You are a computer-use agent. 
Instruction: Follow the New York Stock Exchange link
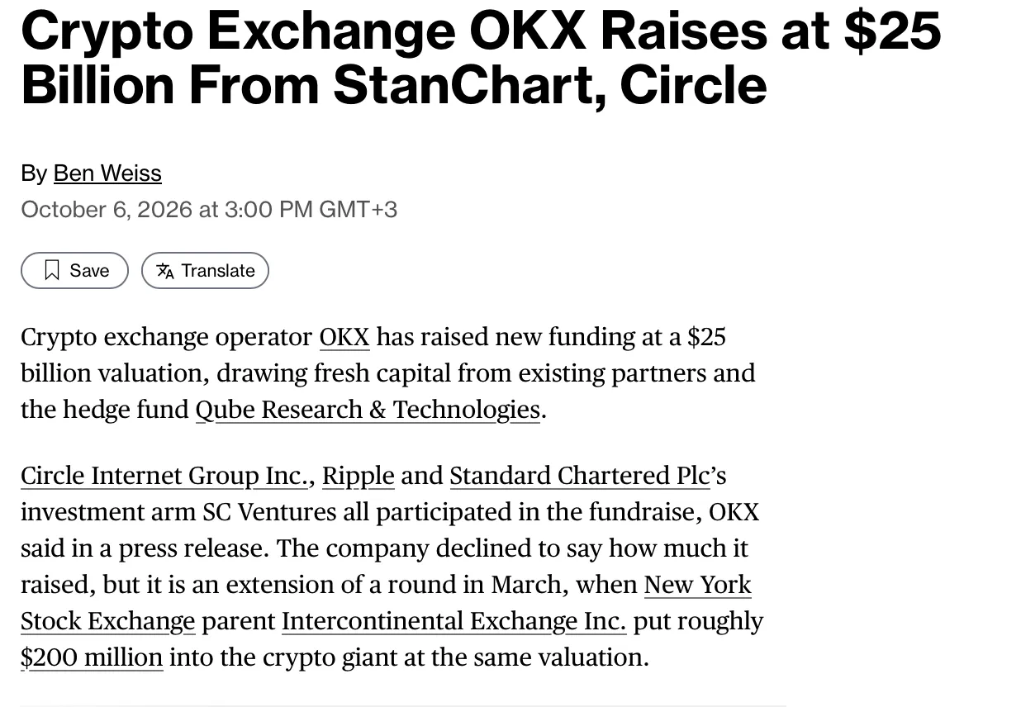click(697, 585)
